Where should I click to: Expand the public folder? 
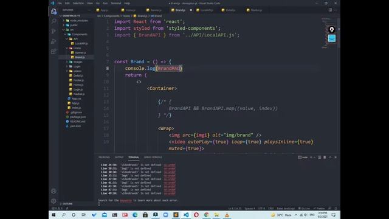tap(64, 25)
